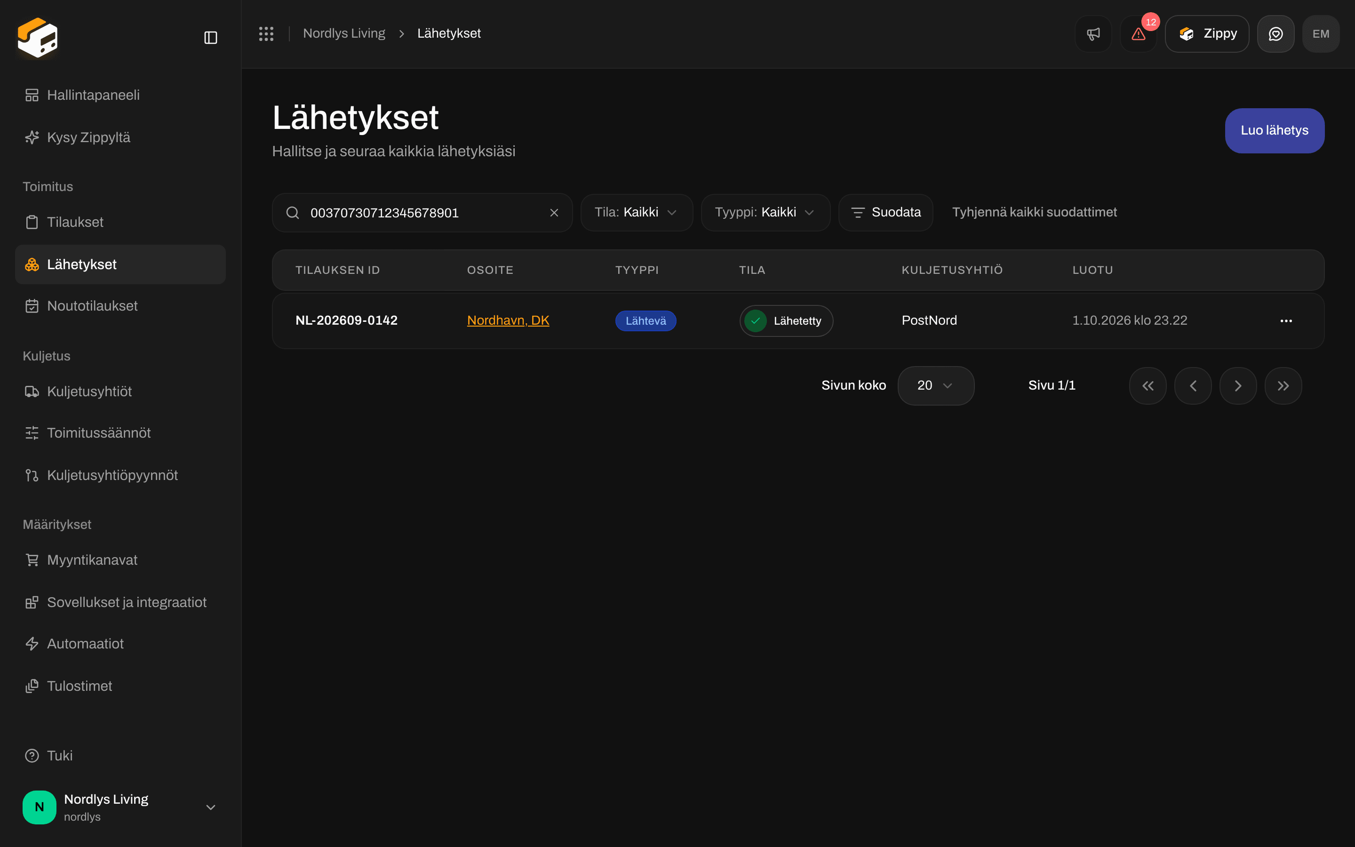Viewport: 1355px width, 847px height.
Task: Click Nordlys Living breadcrumb
Action: [x=344, y=33]
